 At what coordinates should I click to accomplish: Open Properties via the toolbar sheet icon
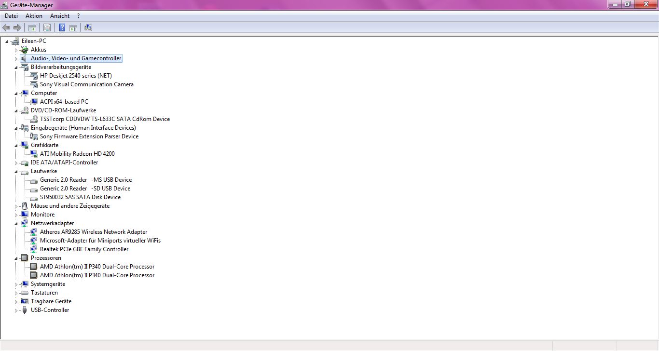[x=47, y=27]
